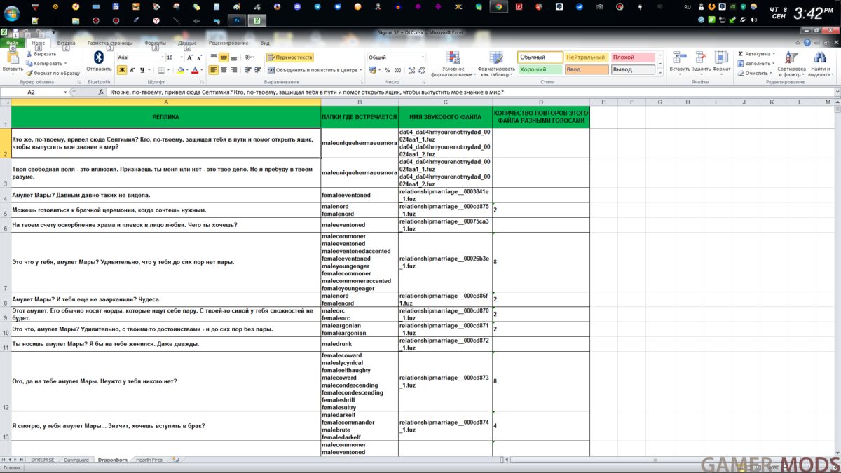This screenshot has height=473, width=841.
Task: Apply percent style to cells
Action: tap(388, 70)
